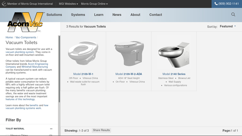Click the 'Showing: 1-3 of 3' text
This screenshot has height=136, width=242.
tap(77, 131)
